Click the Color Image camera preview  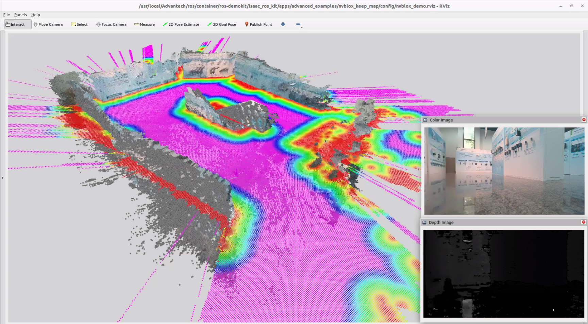point(504,171)
